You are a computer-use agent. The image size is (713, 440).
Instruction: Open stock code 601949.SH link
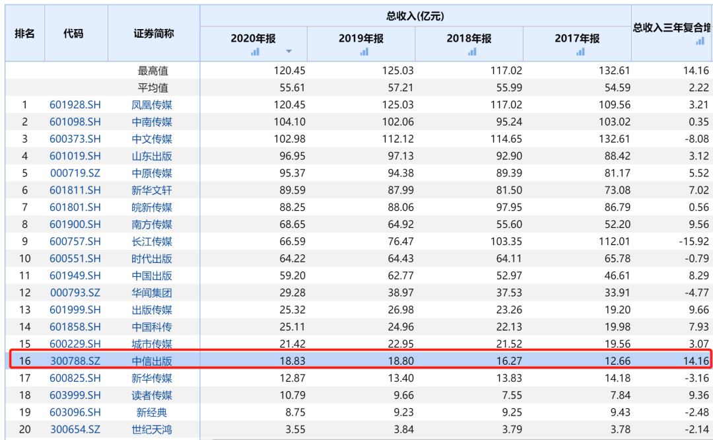75,275
